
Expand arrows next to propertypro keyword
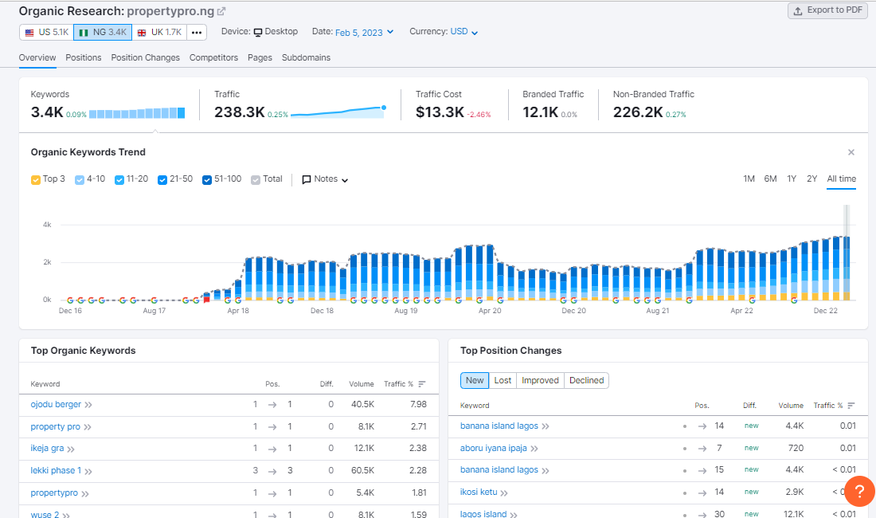[x=85, y=493]
